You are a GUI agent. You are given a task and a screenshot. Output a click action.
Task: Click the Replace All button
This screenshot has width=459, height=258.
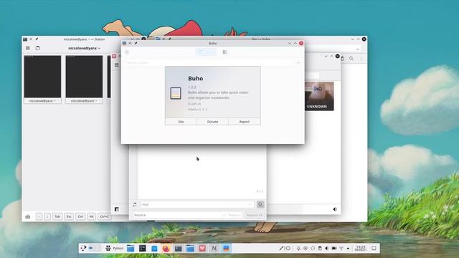[254, 215]
